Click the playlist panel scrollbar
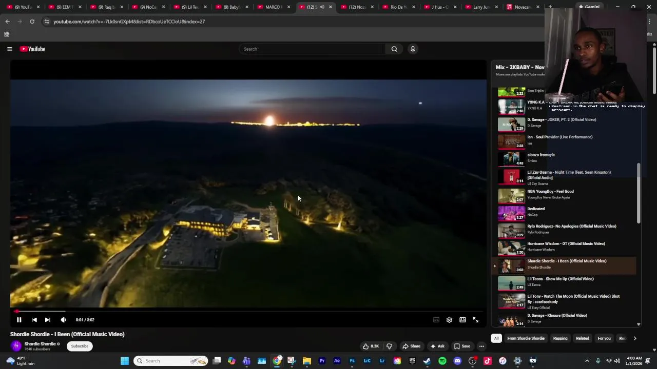The width and height of the screenshot is (657, 369). pyautogui.click(x=639, y=193)
